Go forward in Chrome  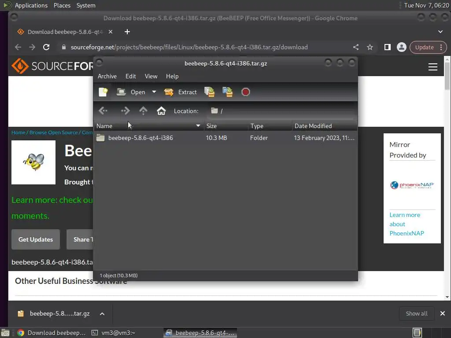click(32, 47)
